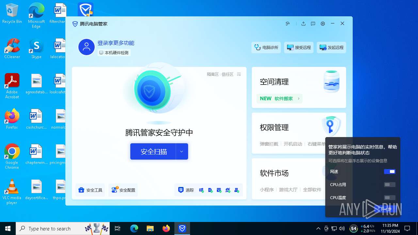Open 游戏大厅 game hall
The height and width of the screenshot is (235, 418).
[x=288, y=190]
